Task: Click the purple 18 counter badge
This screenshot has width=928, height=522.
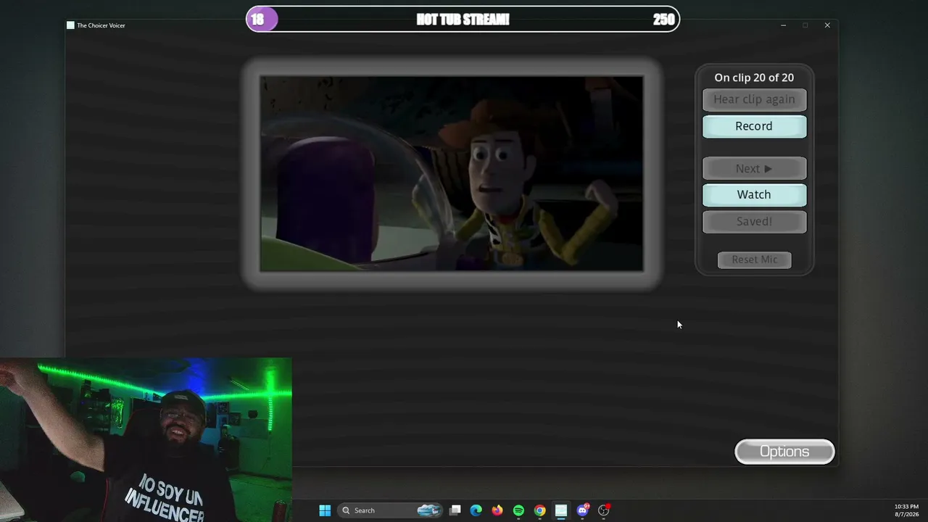Action: pos(262,20)
